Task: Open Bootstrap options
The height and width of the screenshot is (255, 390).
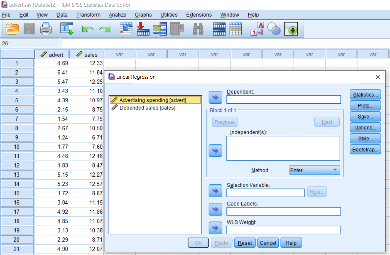Action: coord(365,149)
